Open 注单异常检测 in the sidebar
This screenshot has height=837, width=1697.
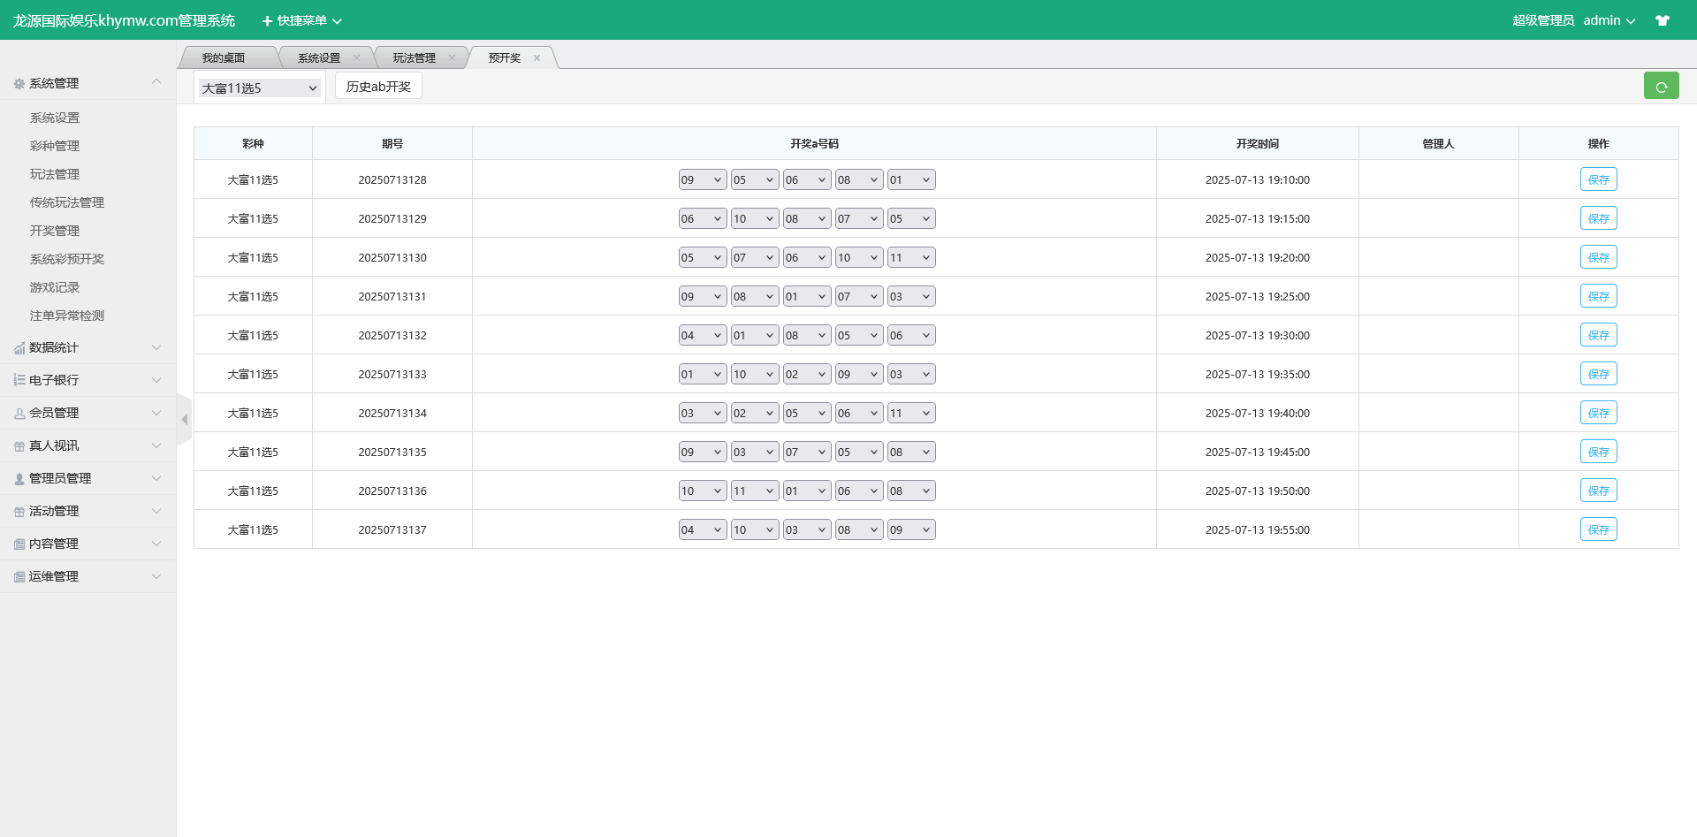[x=67, y=316]
